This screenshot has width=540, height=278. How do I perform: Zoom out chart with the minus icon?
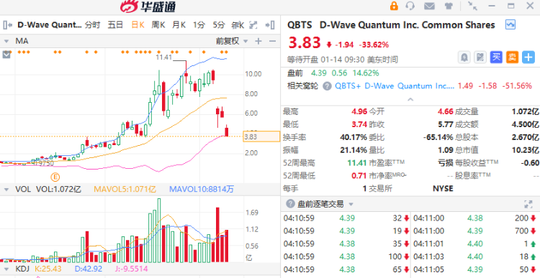272,41
